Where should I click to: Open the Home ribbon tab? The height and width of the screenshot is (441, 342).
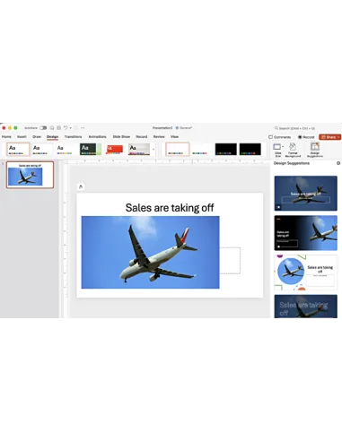[x=6, y=136]
